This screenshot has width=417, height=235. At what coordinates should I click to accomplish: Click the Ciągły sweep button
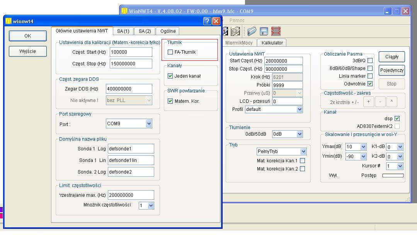[391, 57]
